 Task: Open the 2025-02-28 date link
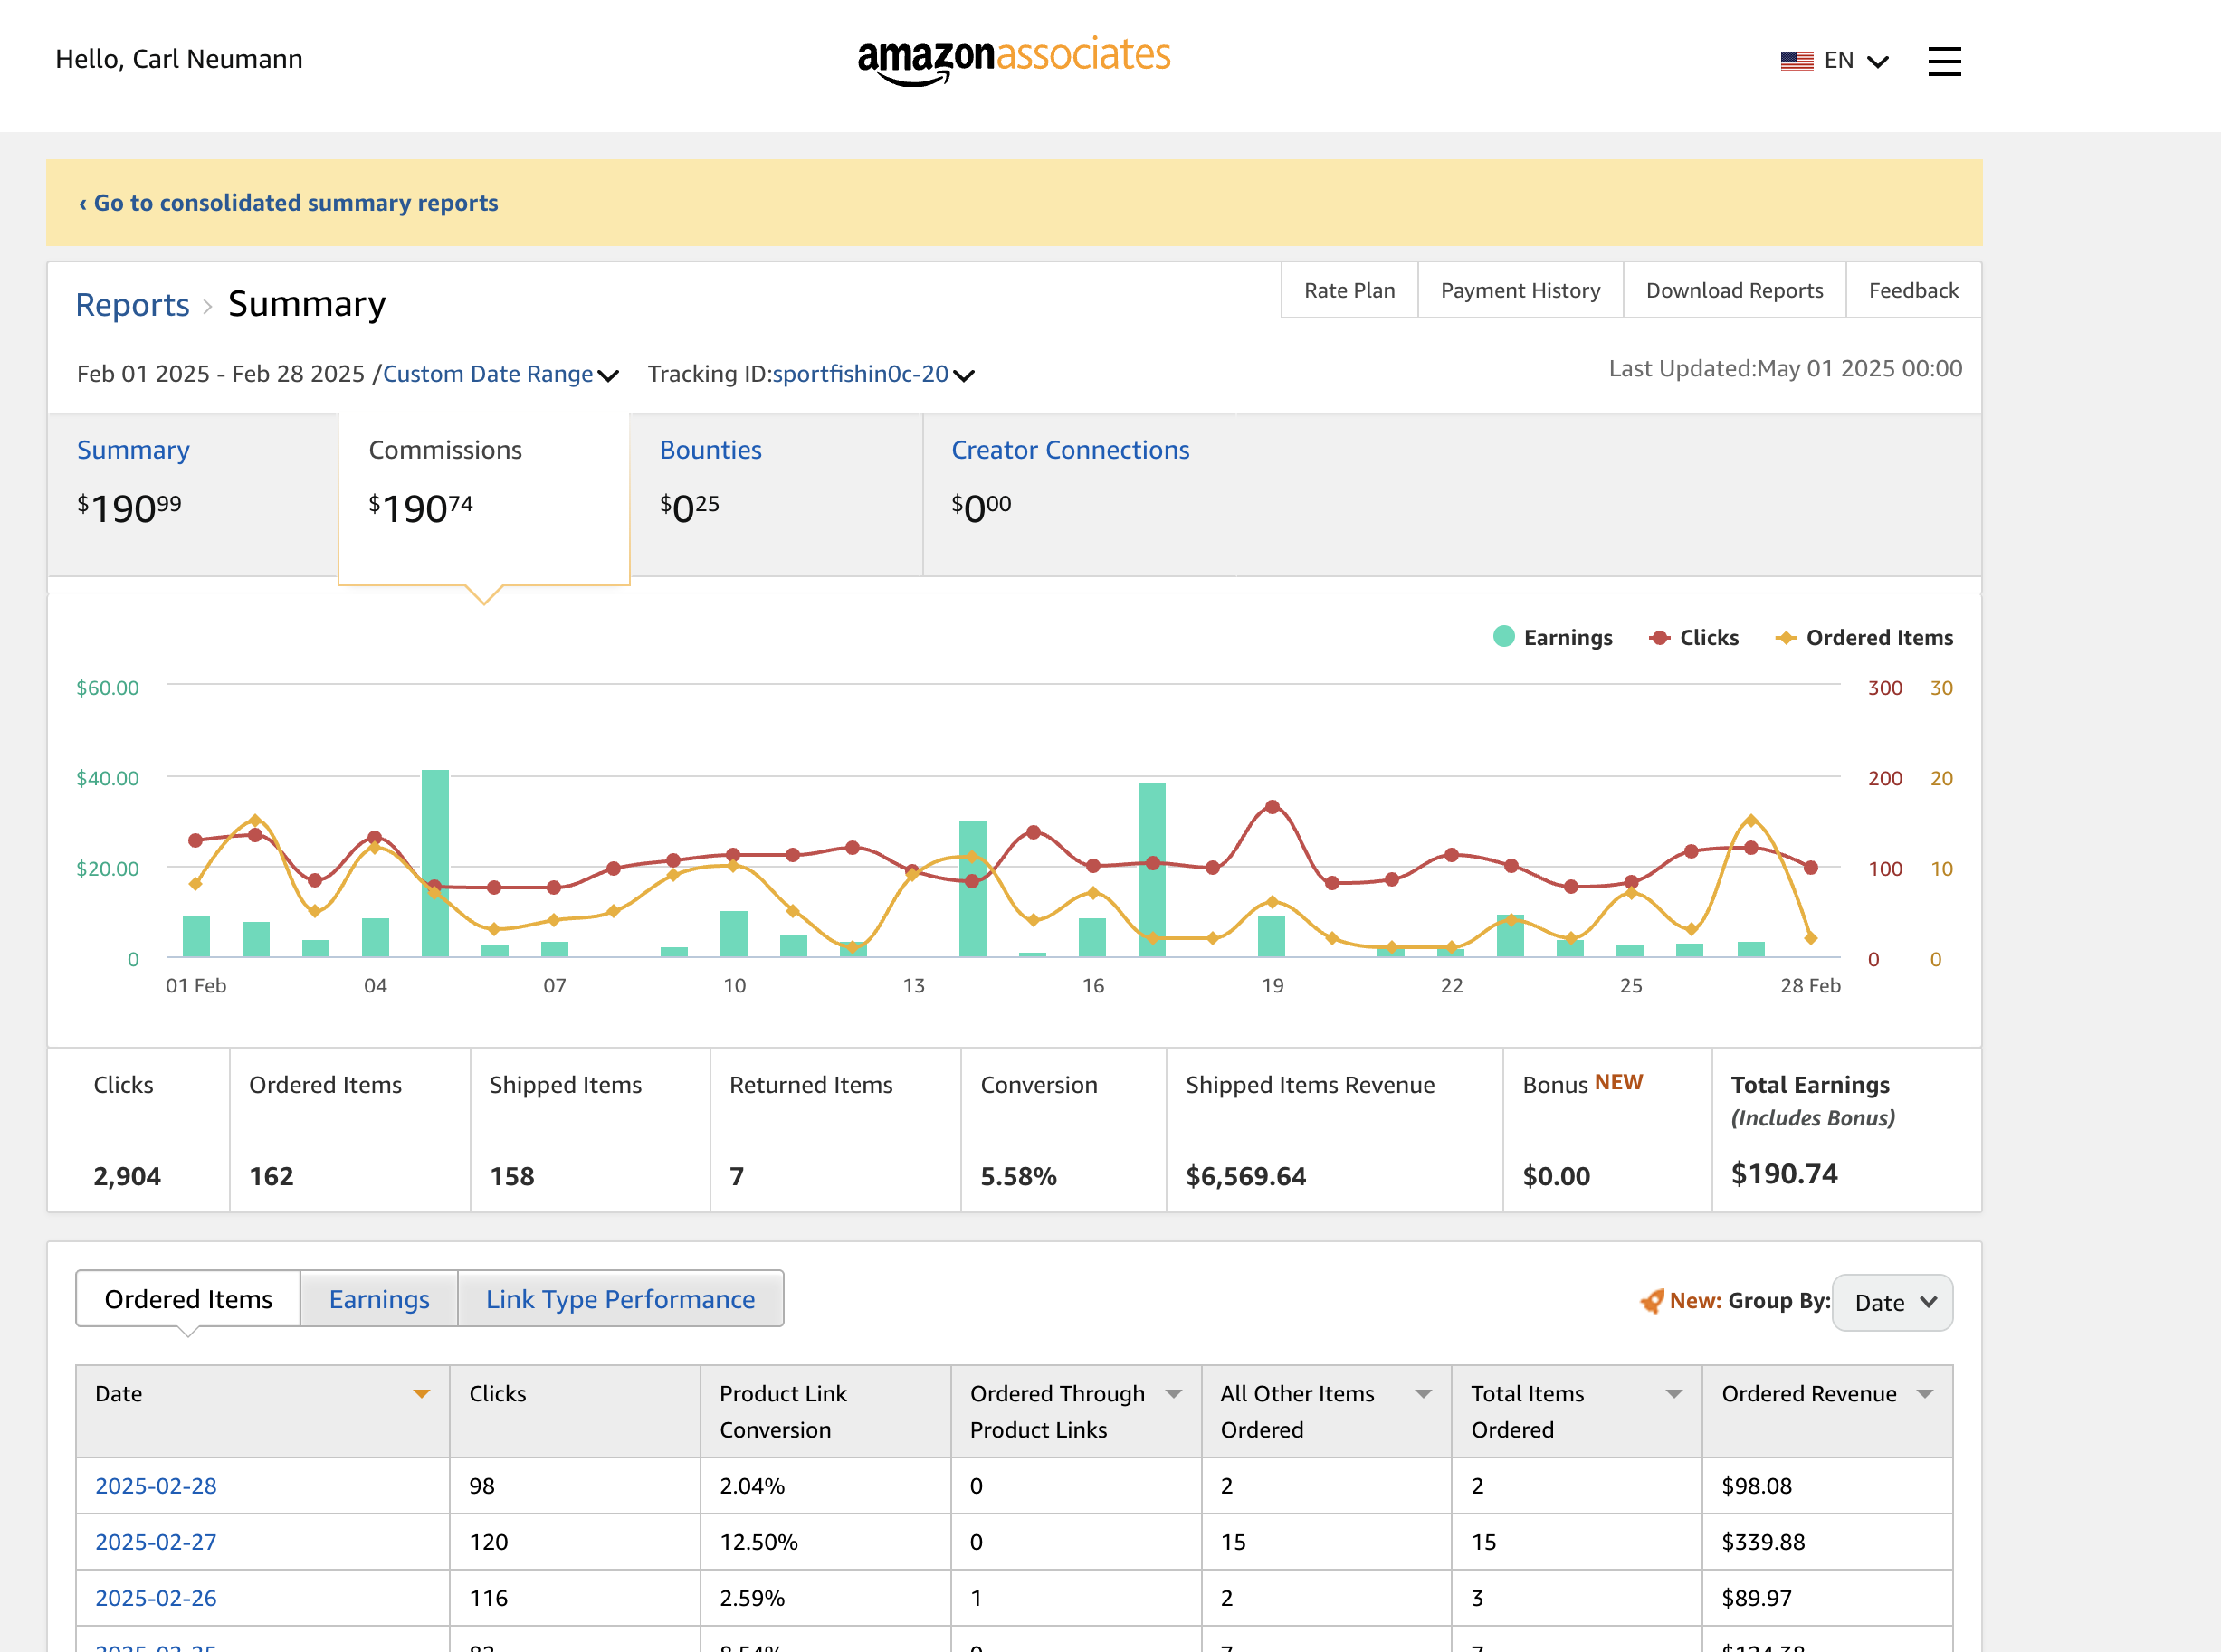click(x=156, y=1485)
